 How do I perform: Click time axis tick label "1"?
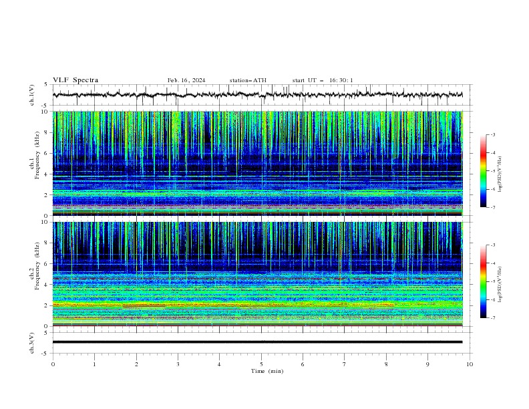pos(94,364)
